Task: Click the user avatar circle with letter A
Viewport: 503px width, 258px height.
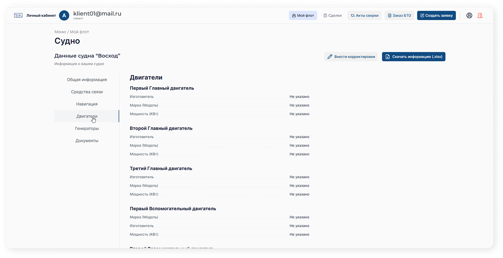Action: pos(64,15)
